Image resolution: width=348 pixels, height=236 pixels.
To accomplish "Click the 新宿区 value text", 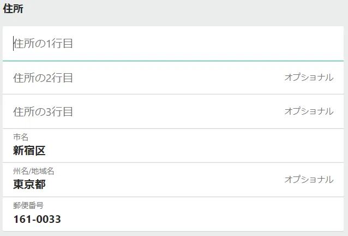I will [x=29, y=151].
